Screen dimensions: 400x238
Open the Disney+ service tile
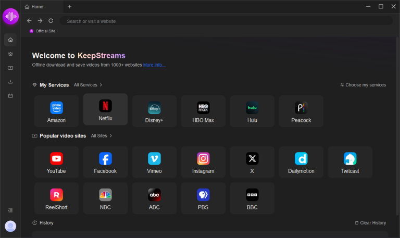[x=154, y=111]
